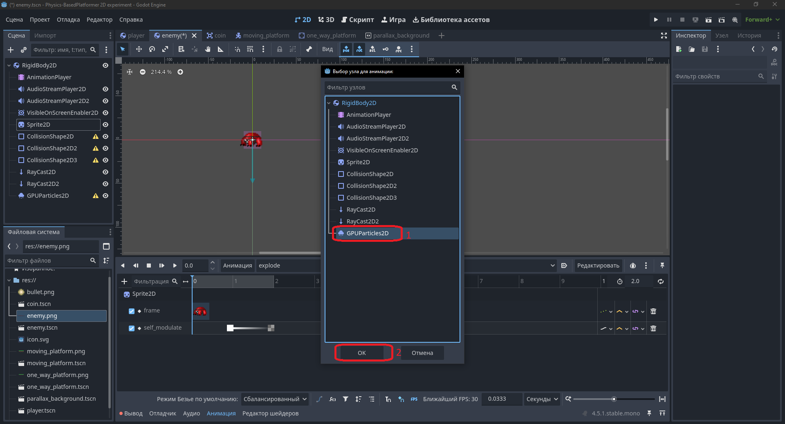Screen dimensions: 785x424
Task: Click the lock selected node icon
Action: 280,49
